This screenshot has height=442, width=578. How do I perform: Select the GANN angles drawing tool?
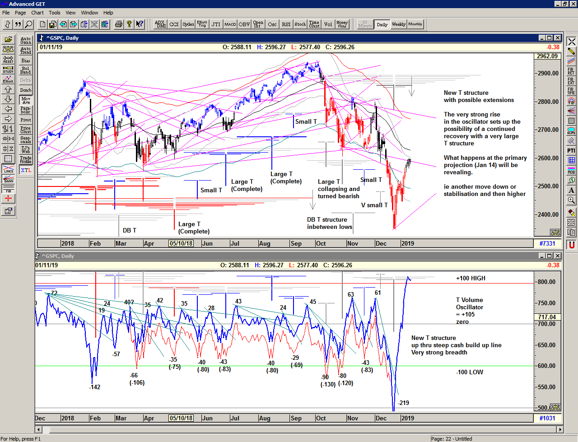[x=8, y=179]
